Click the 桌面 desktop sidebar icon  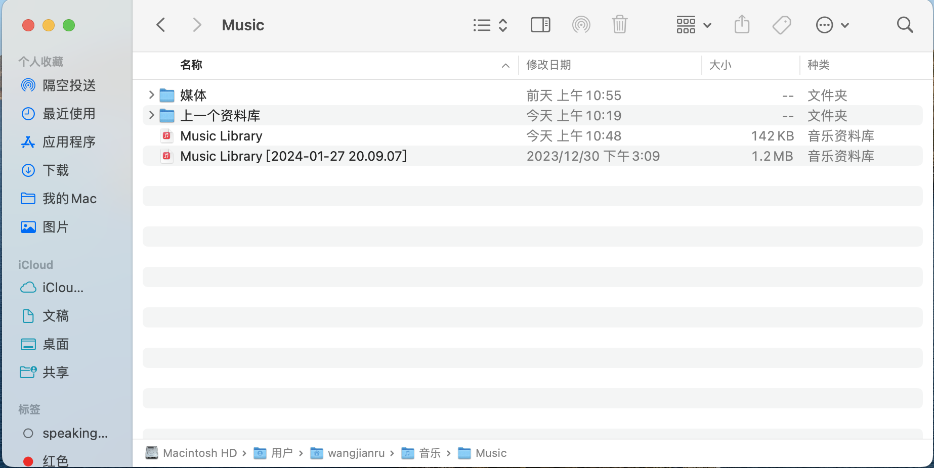[x=28, y=344]
